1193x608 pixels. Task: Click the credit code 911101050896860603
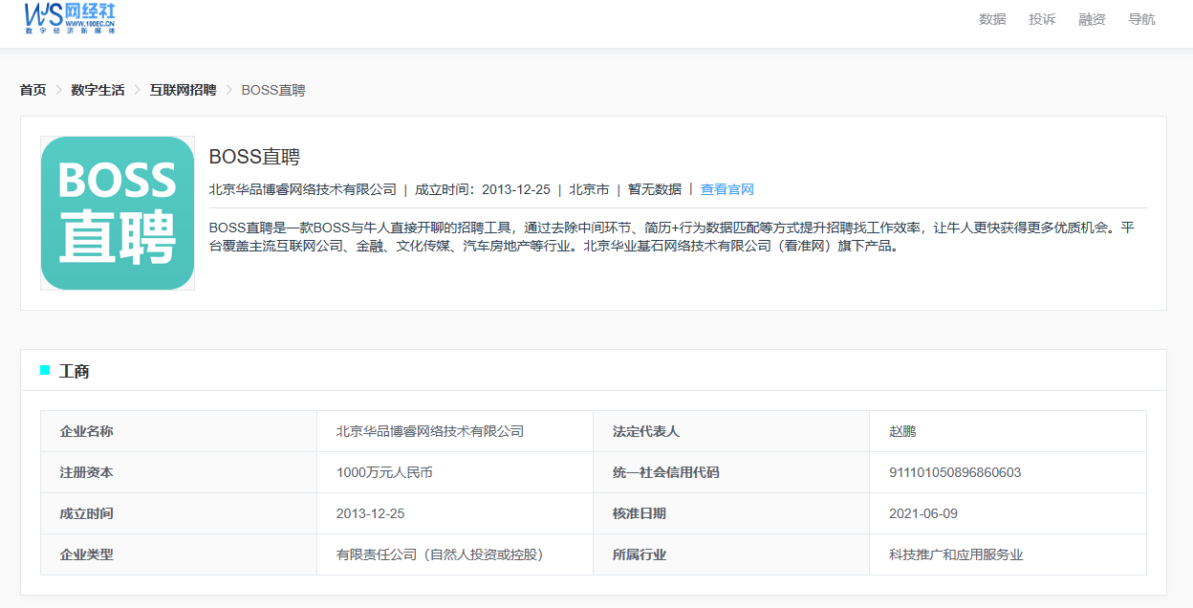955,472
